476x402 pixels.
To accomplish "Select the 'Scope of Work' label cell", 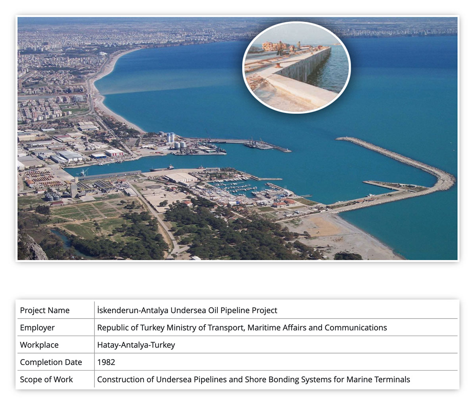I will point(46,379).
